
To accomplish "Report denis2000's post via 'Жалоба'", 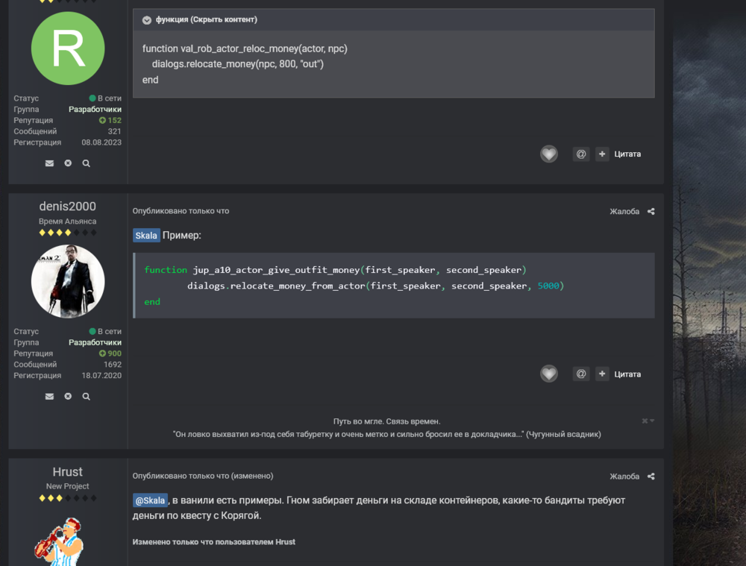I will point(624,212).
